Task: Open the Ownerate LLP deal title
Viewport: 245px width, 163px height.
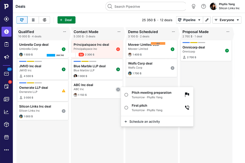Action: coord(33,88)
